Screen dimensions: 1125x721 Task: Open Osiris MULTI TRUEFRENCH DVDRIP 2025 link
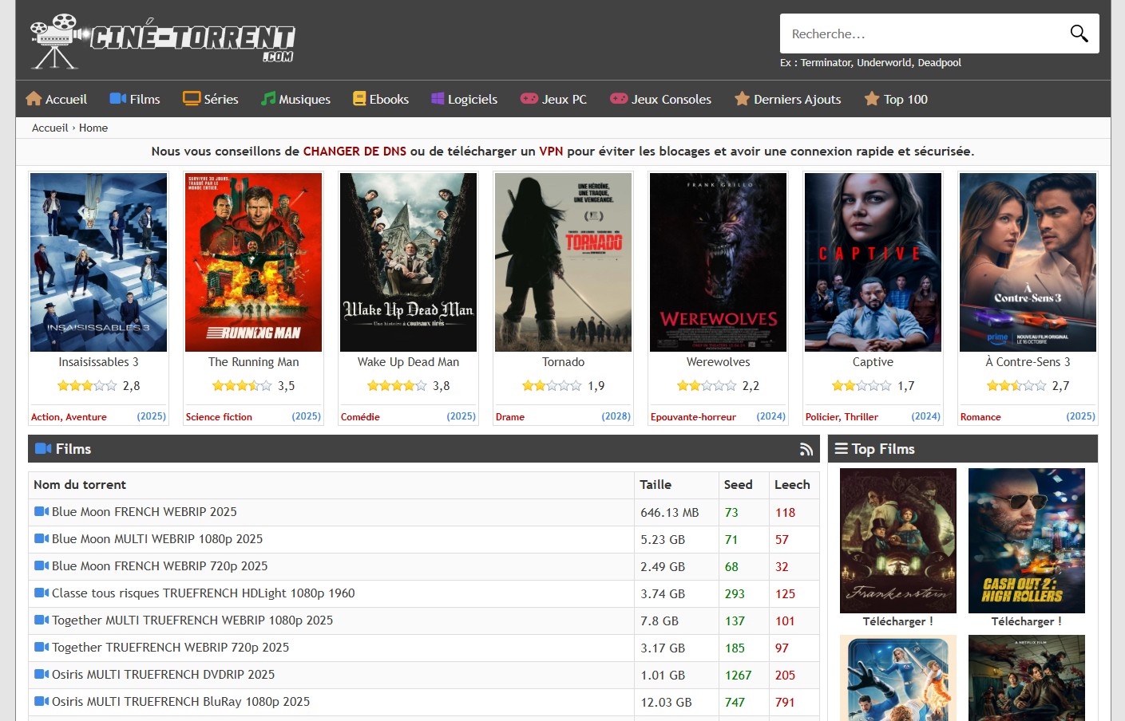click(x=163, y=675)
